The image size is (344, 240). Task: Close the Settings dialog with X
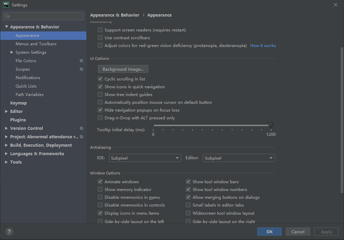point(336,5)
